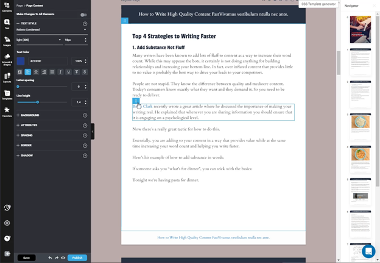The image size is (380, 263).
Task: Click the blue drag handle on the selected paragraph
Action: (136, 101)
